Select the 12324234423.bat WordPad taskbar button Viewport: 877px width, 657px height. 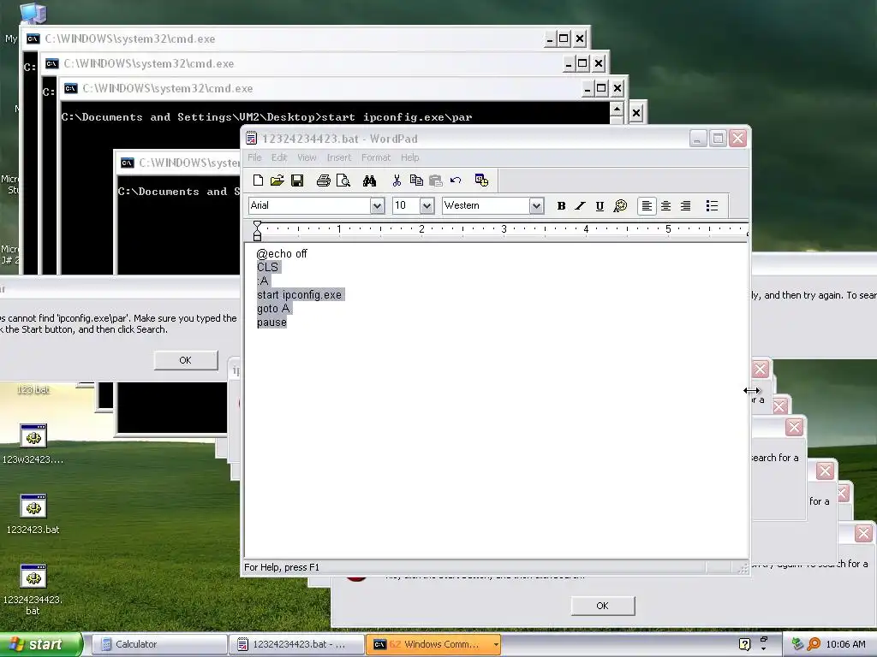pos(295,644)
